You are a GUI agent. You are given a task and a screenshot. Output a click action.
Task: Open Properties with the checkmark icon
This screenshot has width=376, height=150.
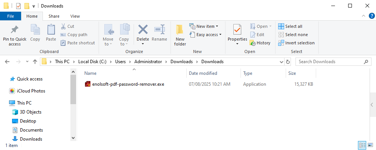coord(237,30)
